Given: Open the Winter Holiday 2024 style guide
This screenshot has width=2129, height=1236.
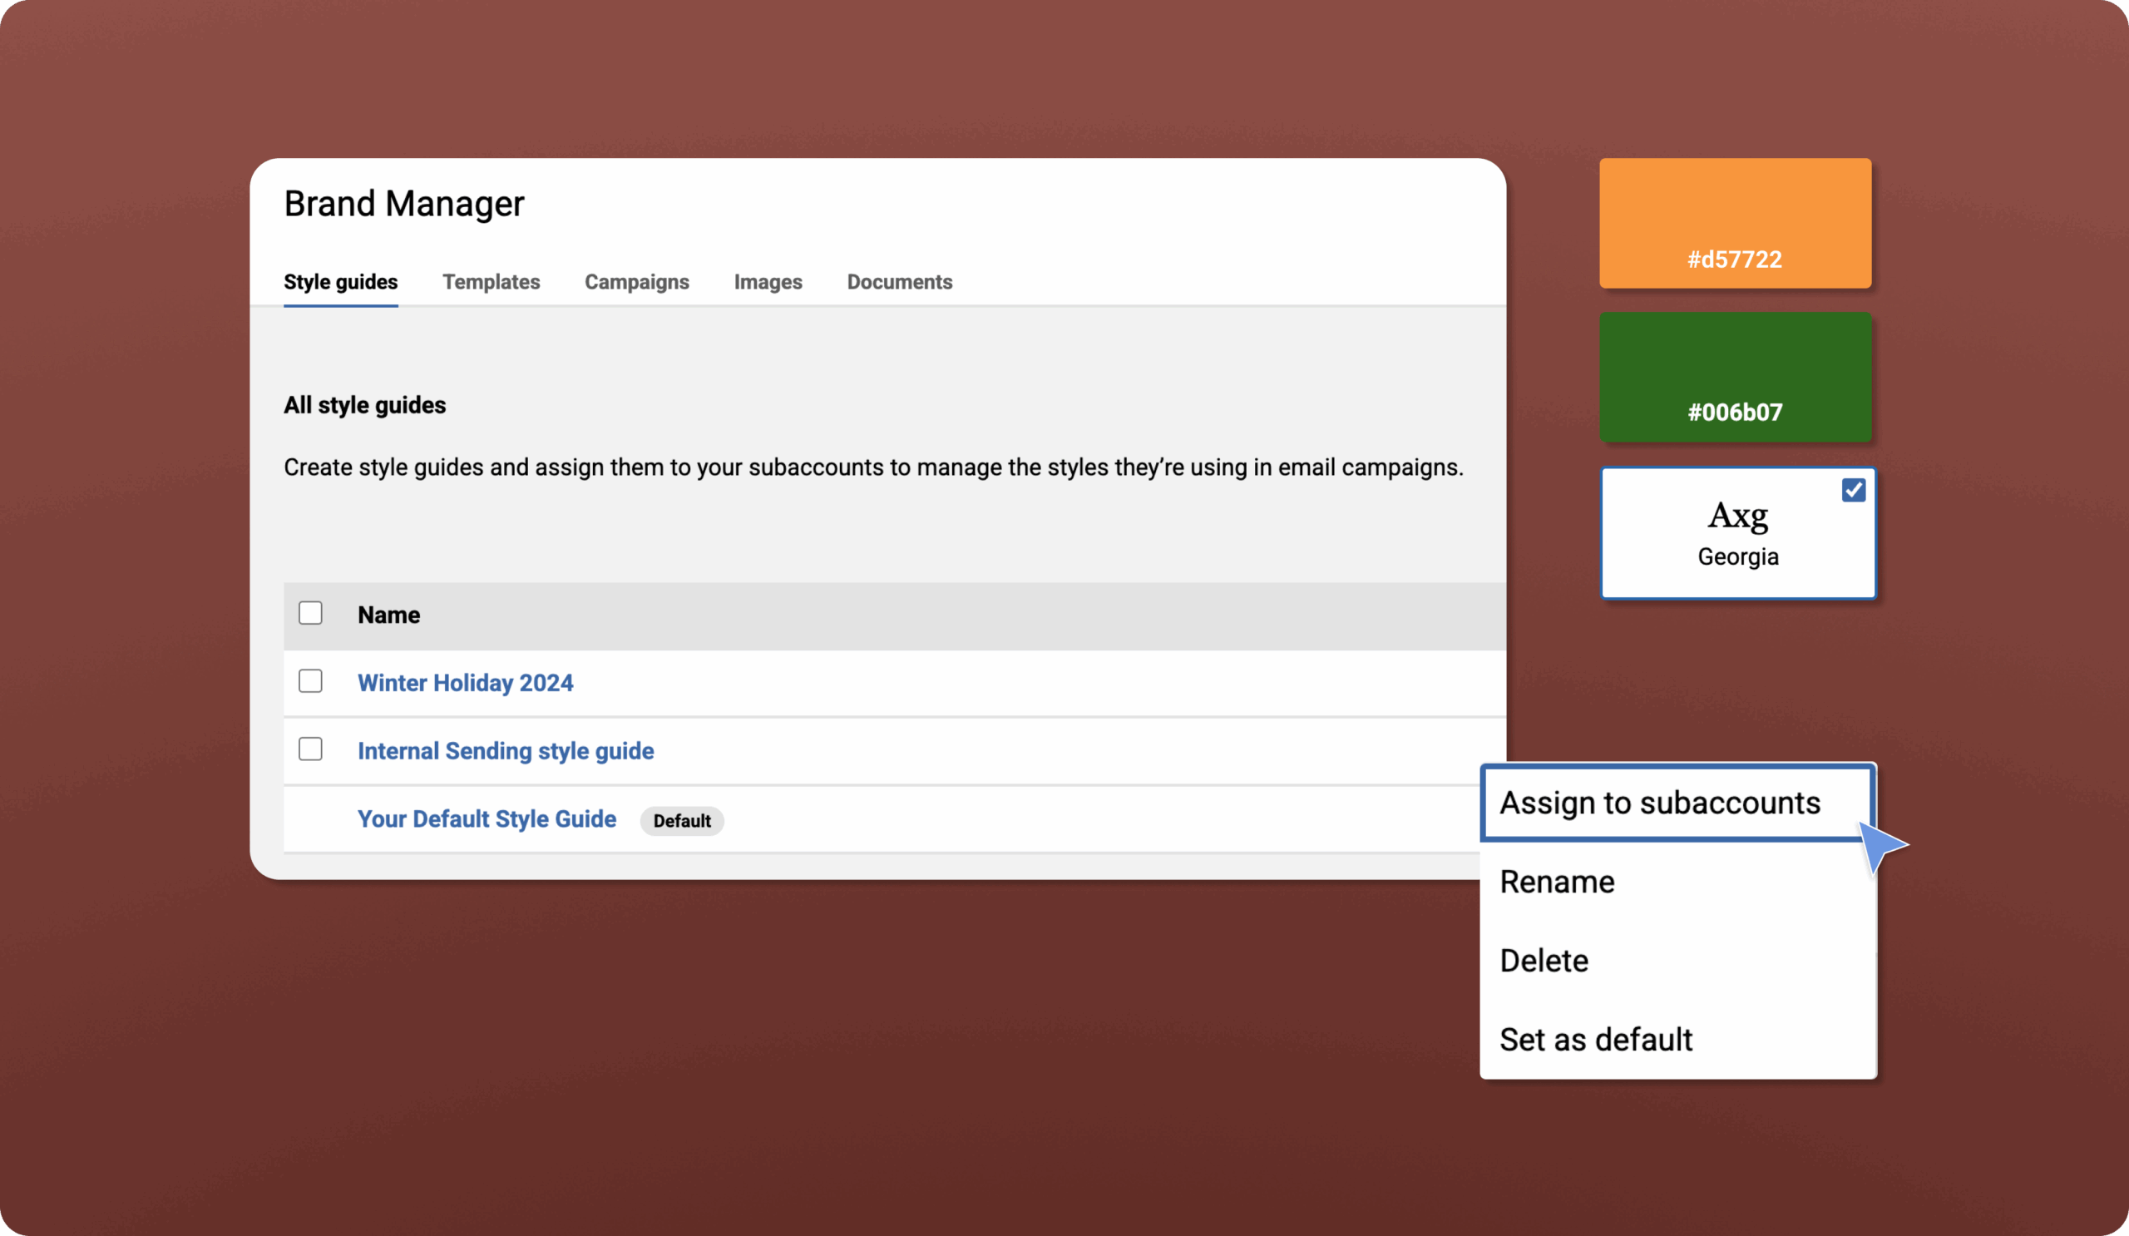Looking at the screenshot, I should (x=465, y=683).
